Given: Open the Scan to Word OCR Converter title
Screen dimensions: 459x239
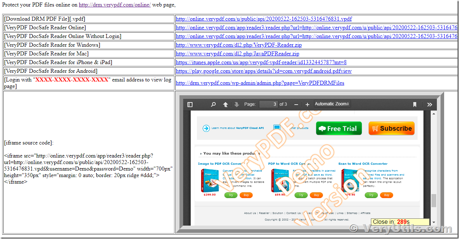Looking at the screenshot, I should click(363, 164).
